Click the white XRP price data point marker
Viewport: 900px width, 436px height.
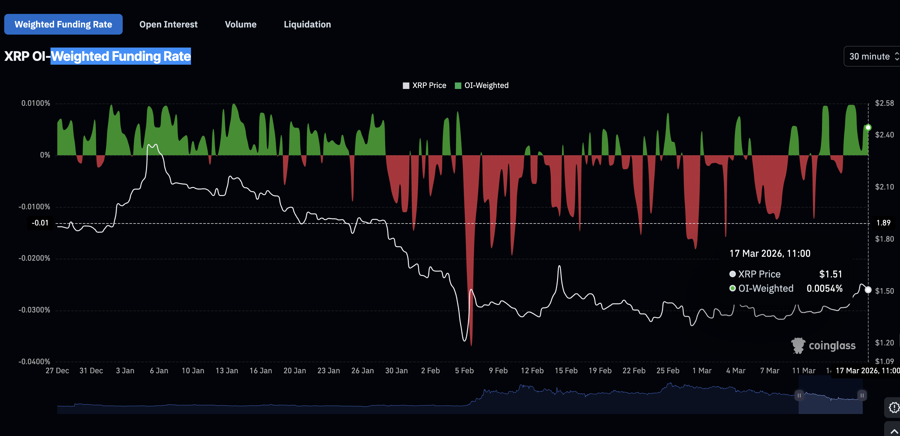click(868, 290)
